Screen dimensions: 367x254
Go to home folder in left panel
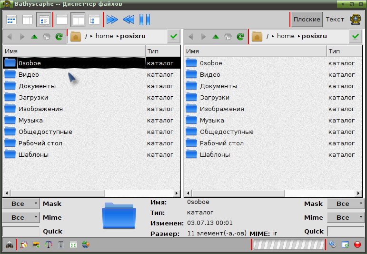pyautogui.click(x=47, y=37)
